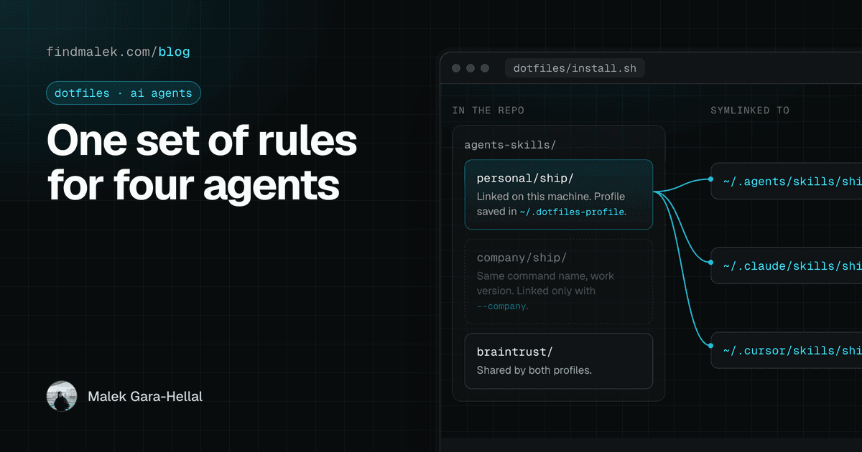Image resolution: width=862 pixels, height=452 pixels.
Task: Select the personal/ship/ card
Action: click(559, 194)
